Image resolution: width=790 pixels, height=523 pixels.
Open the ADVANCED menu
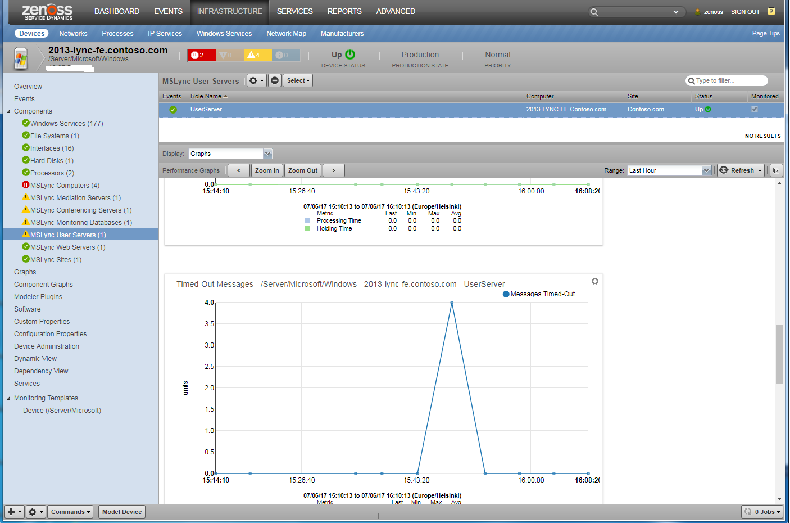396,11
